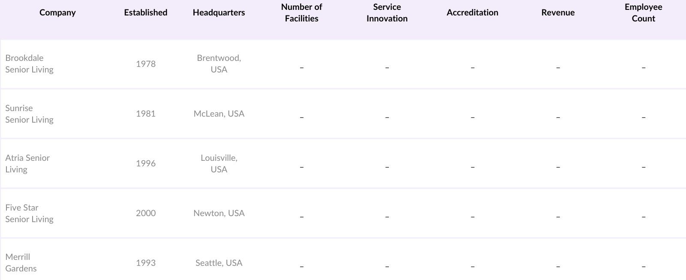The image size is (686, 280).
Task: Select the Atria Senior Living row
Action: point(27,164)
